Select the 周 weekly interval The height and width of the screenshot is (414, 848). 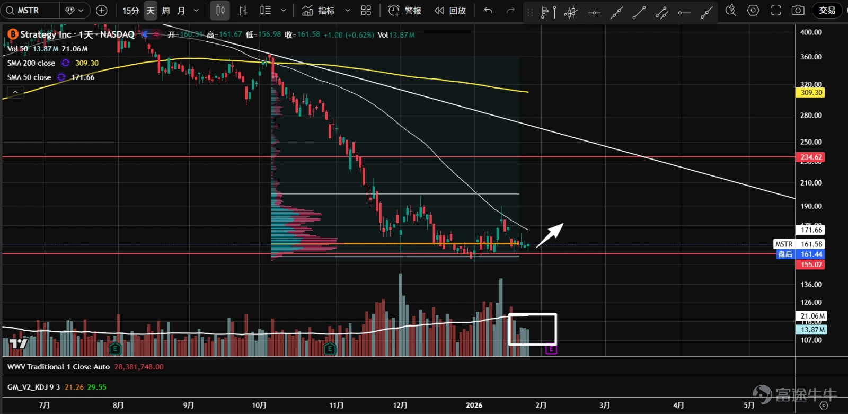[166, 11]
